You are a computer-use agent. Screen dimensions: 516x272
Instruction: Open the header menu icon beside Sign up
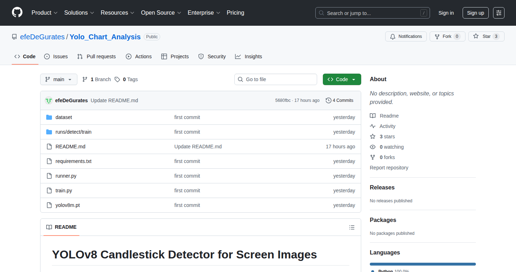(x=499, y=13)
